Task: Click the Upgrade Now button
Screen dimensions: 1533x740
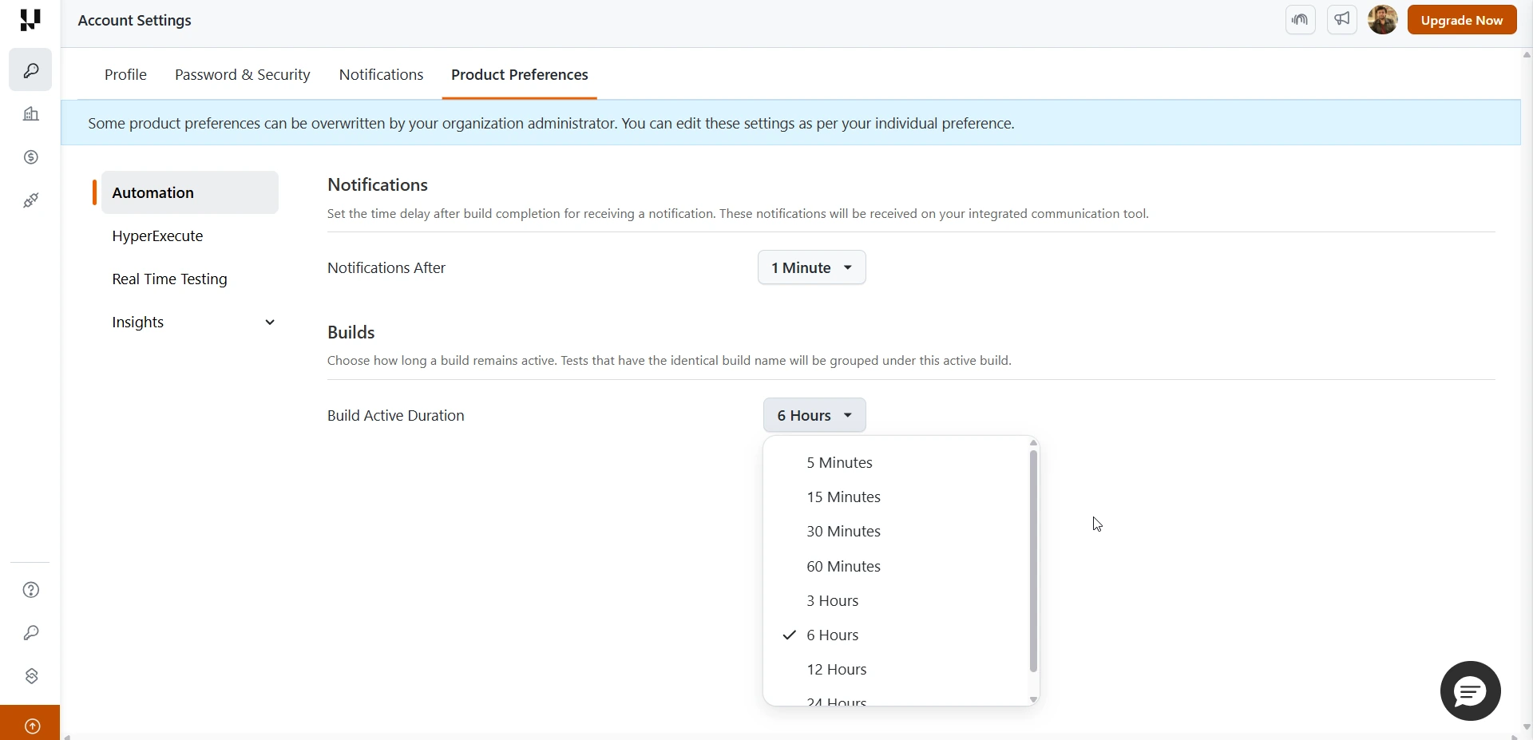Action: pyautogui.click(x=1462, y=20)
